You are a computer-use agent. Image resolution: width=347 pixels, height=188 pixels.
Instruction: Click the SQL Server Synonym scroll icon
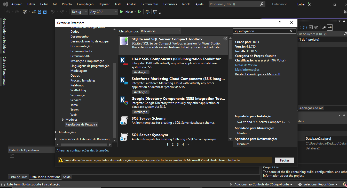(x=124, y=137)
